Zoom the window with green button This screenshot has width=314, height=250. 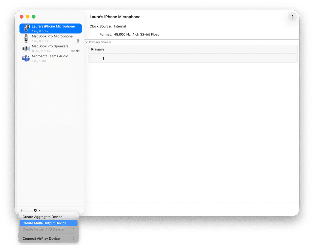(x=34, y=17)
